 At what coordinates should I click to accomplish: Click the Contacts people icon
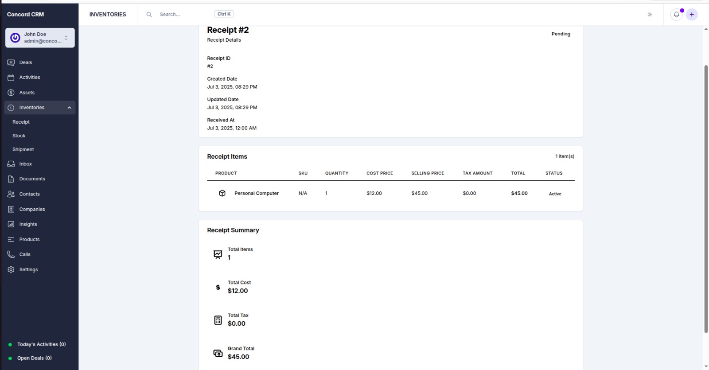pos(11,194)
